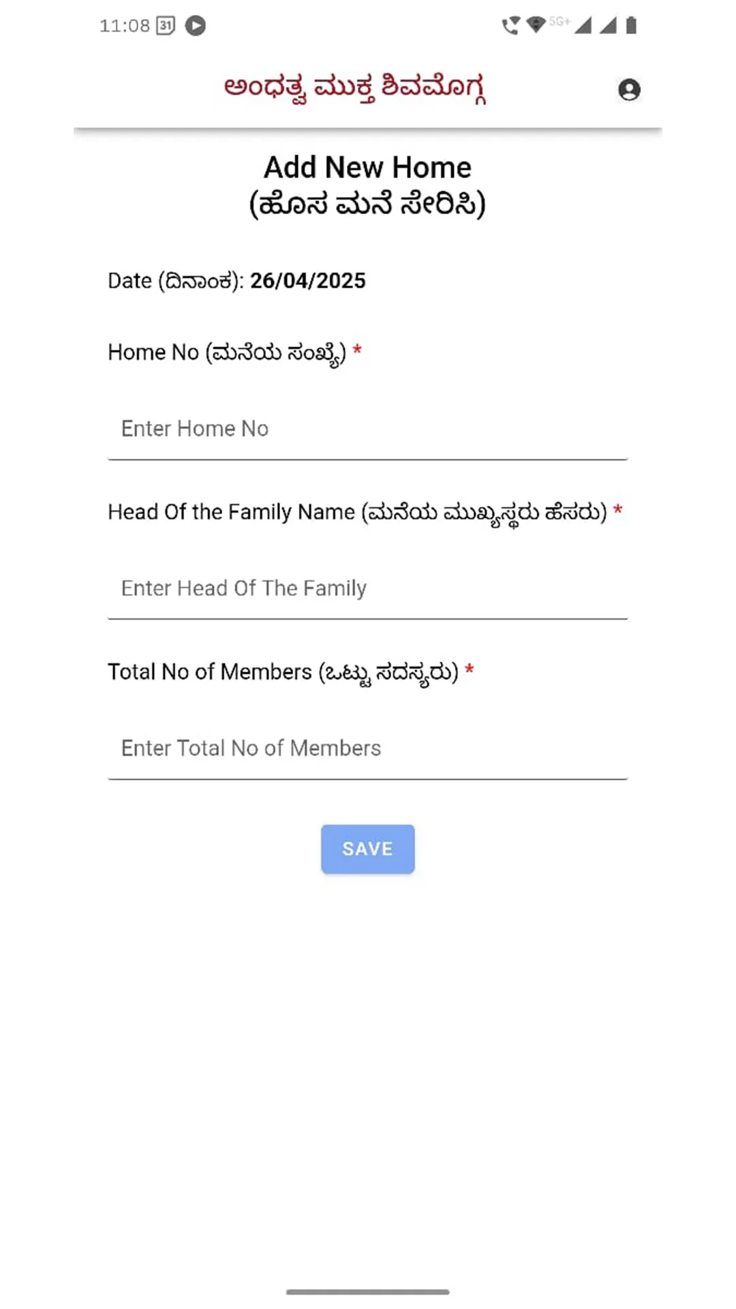736x1309 pixels.
Task: Tap the Kannada app title in header
Action: (354, 88)
